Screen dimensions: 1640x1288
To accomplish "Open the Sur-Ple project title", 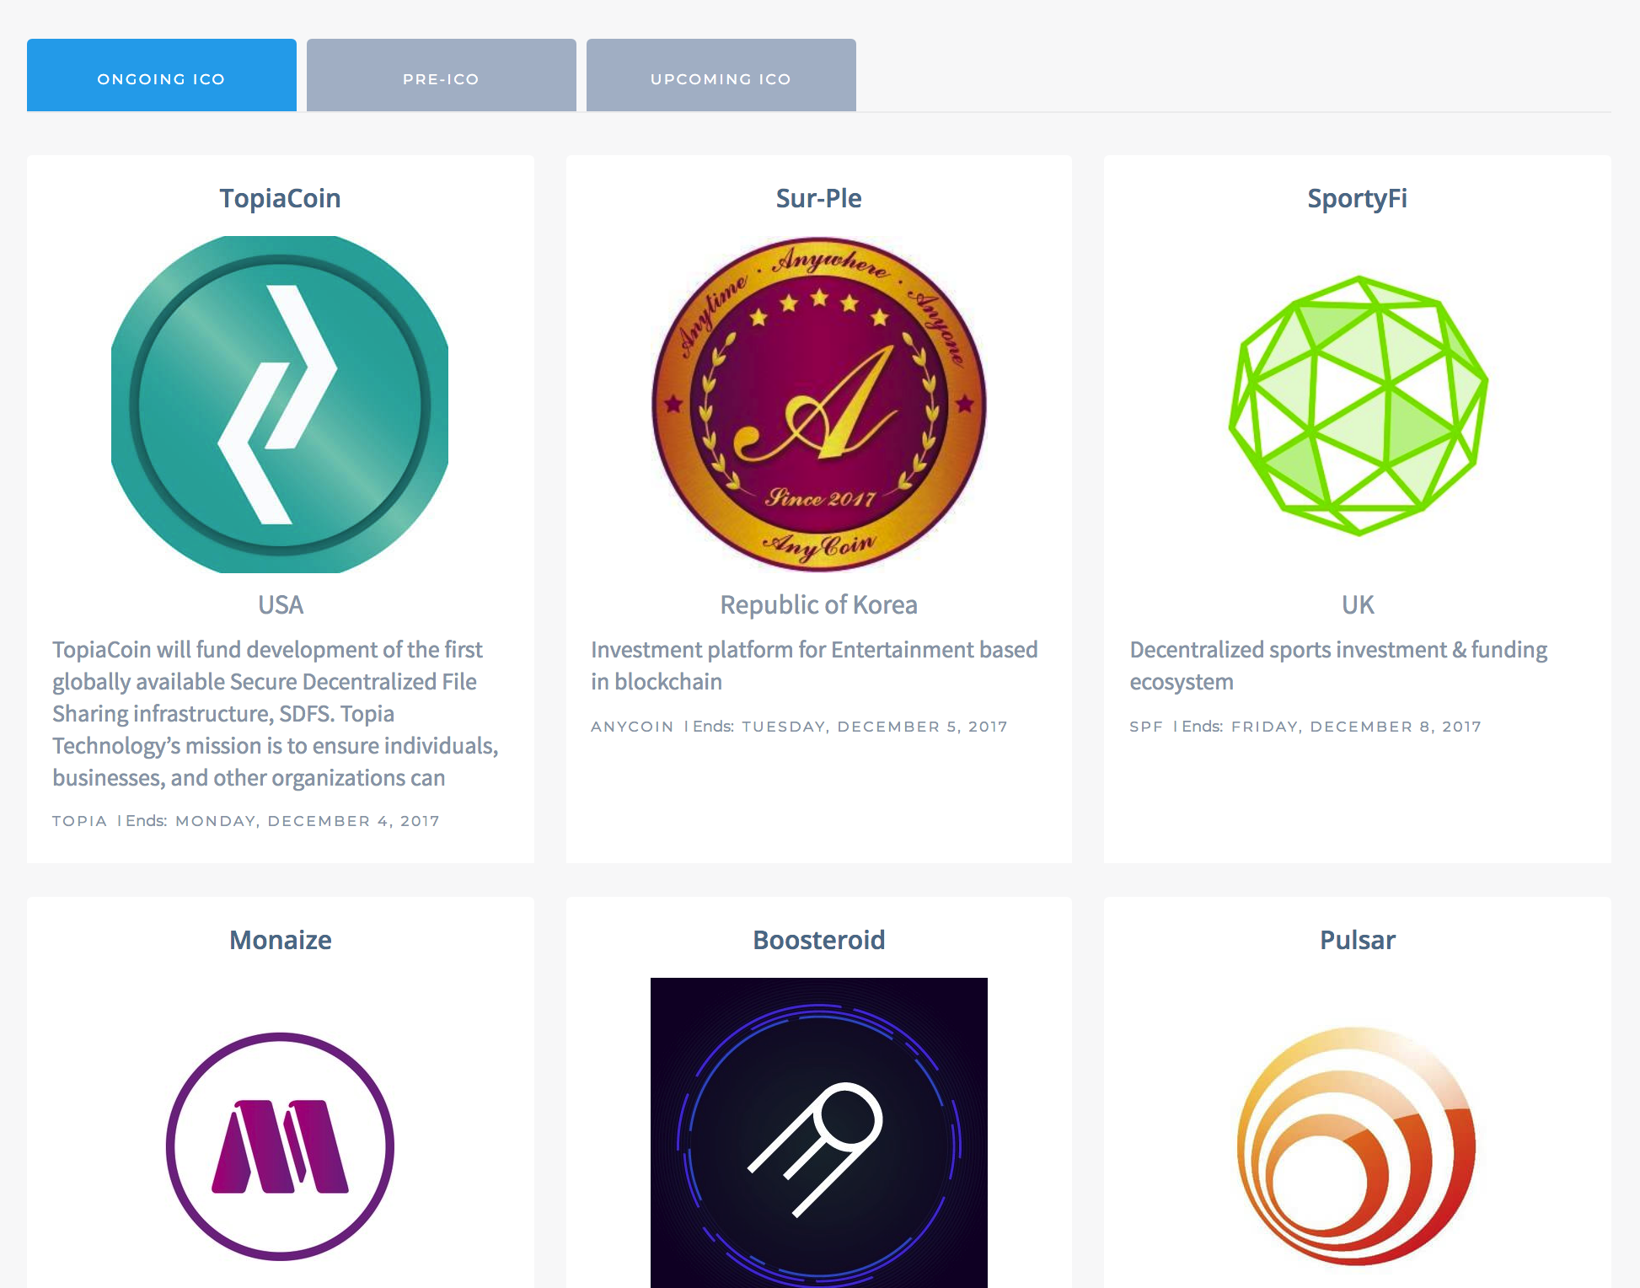I will pos(818,198).
